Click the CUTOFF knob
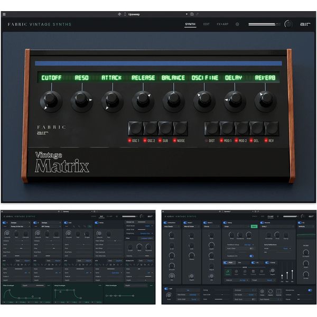The width and height of the screenshot is (317, 317). pyautogui.click(x=50, y=100)
